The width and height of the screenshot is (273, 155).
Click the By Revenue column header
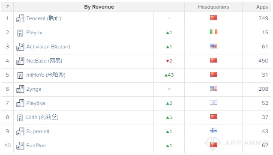pos(99,7)
